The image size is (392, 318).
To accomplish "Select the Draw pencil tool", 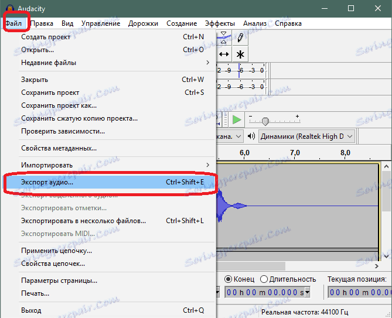I will pos(240,37).
